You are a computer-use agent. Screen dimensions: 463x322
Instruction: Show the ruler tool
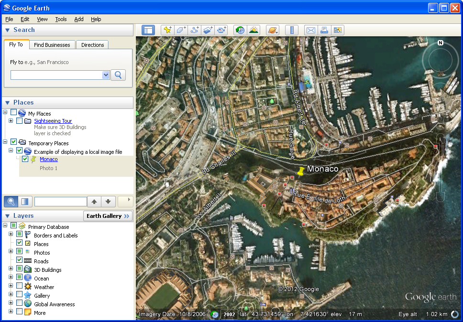292,30
